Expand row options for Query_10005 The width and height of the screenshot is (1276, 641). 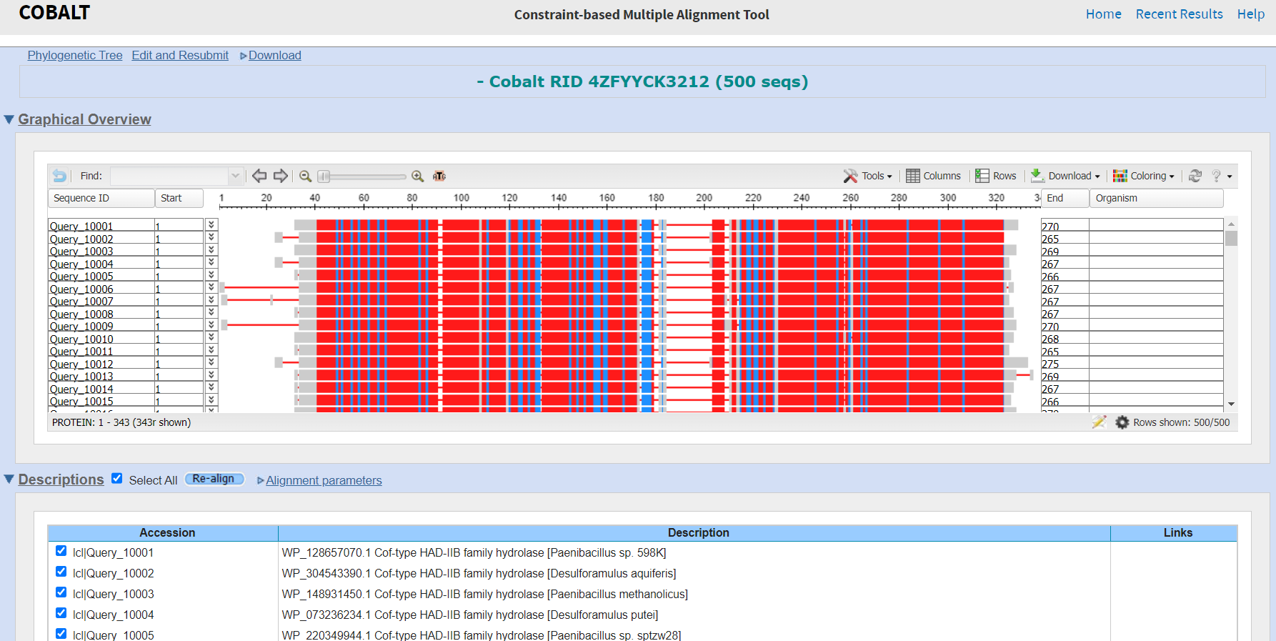(x=211, y=274)
